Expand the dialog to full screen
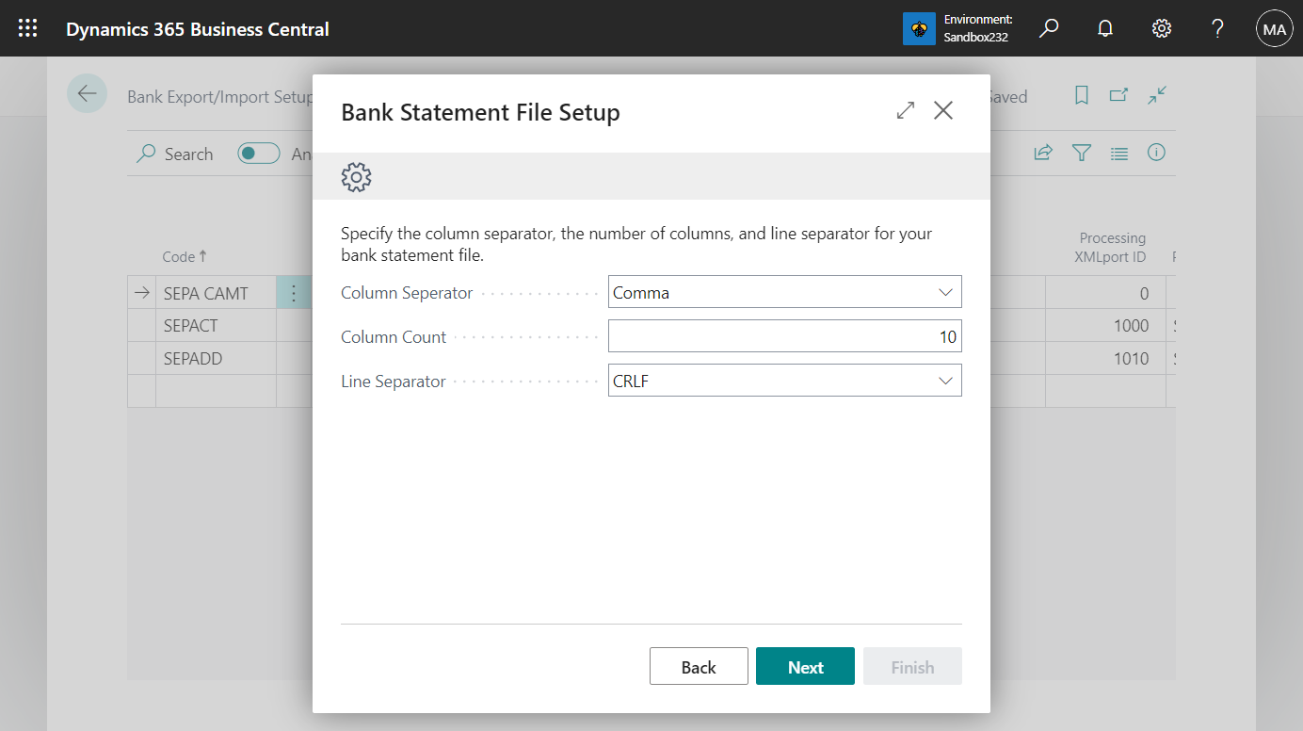Viewport: 1303px width, 731px height. 905,110
